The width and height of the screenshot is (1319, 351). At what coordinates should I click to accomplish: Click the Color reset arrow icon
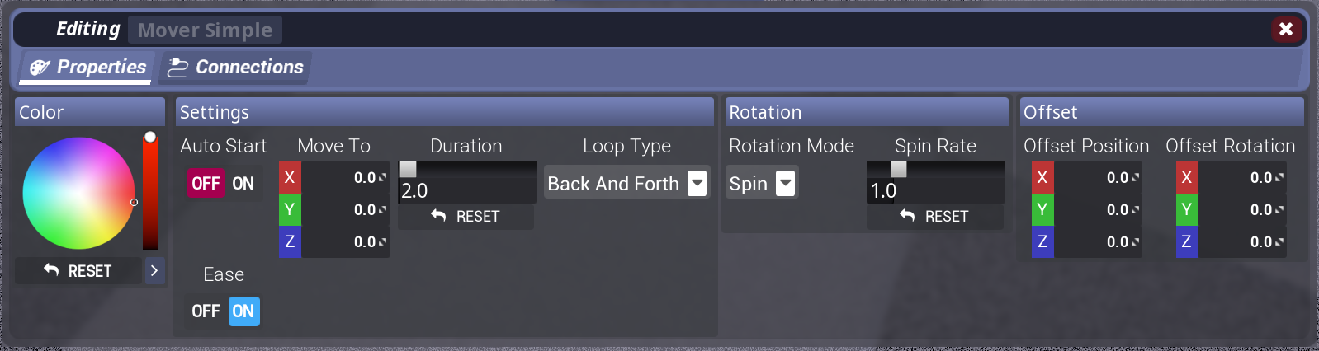point(51,270)
